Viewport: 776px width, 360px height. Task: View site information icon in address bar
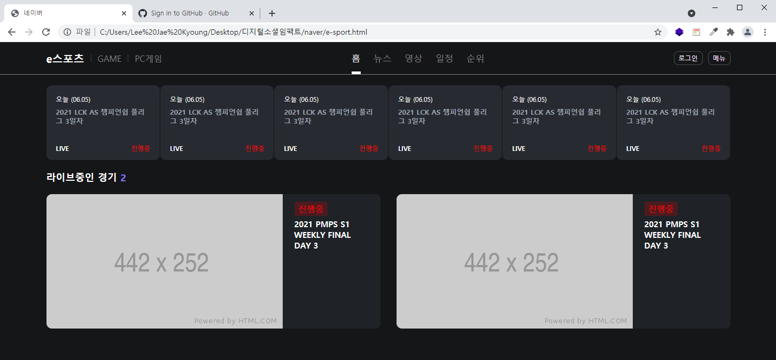(x=67, y=32)
